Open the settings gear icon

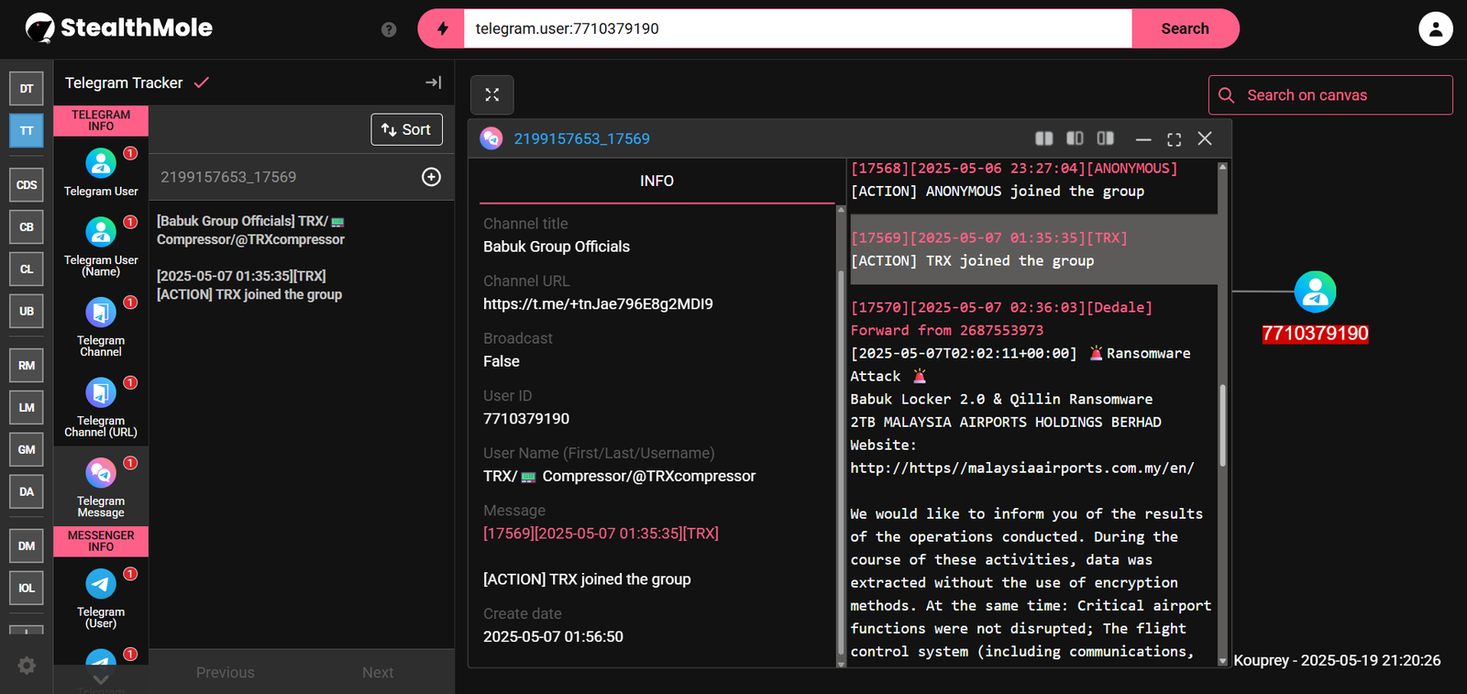[27, 666]
